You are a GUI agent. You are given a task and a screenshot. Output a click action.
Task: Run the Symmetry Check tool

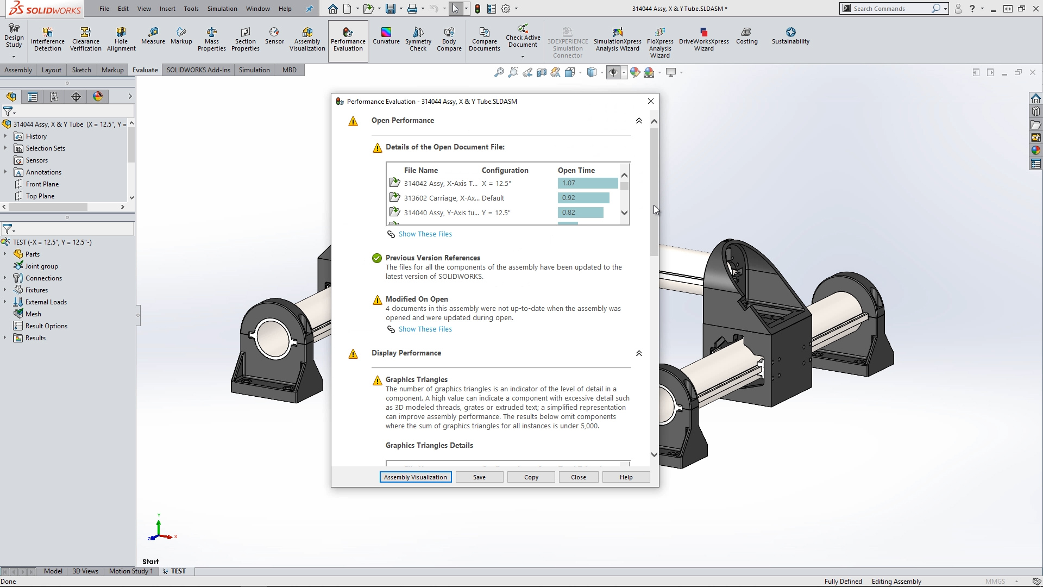tap(418, 39)
